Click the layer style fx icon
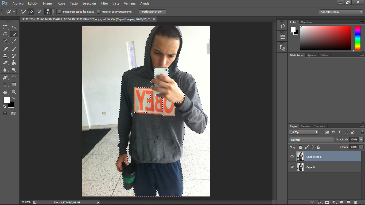 320,202
